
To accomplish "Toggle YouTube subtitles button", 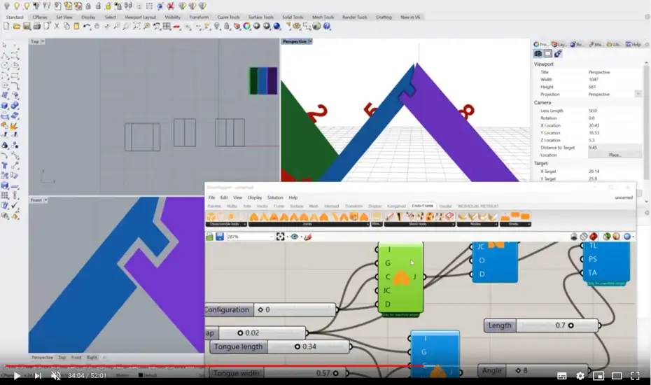I will [x=561, y=376].
